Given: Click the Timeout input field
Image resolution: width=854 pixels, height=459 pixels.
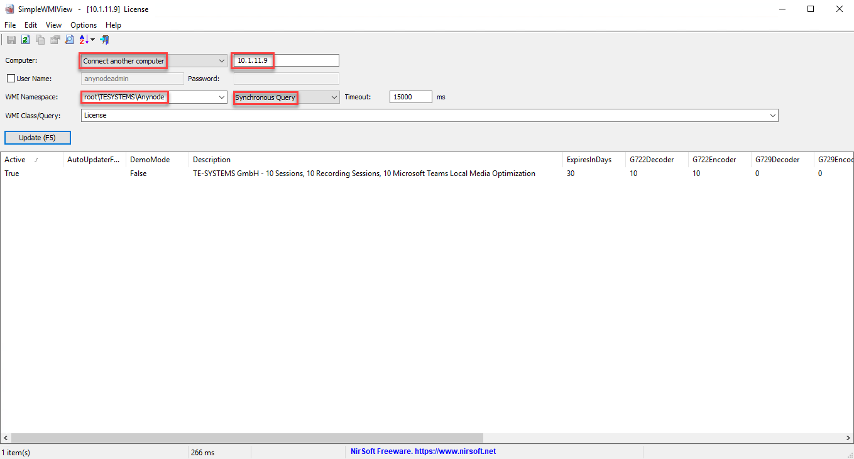Looking at the screenshot, I should click(410, 97).
